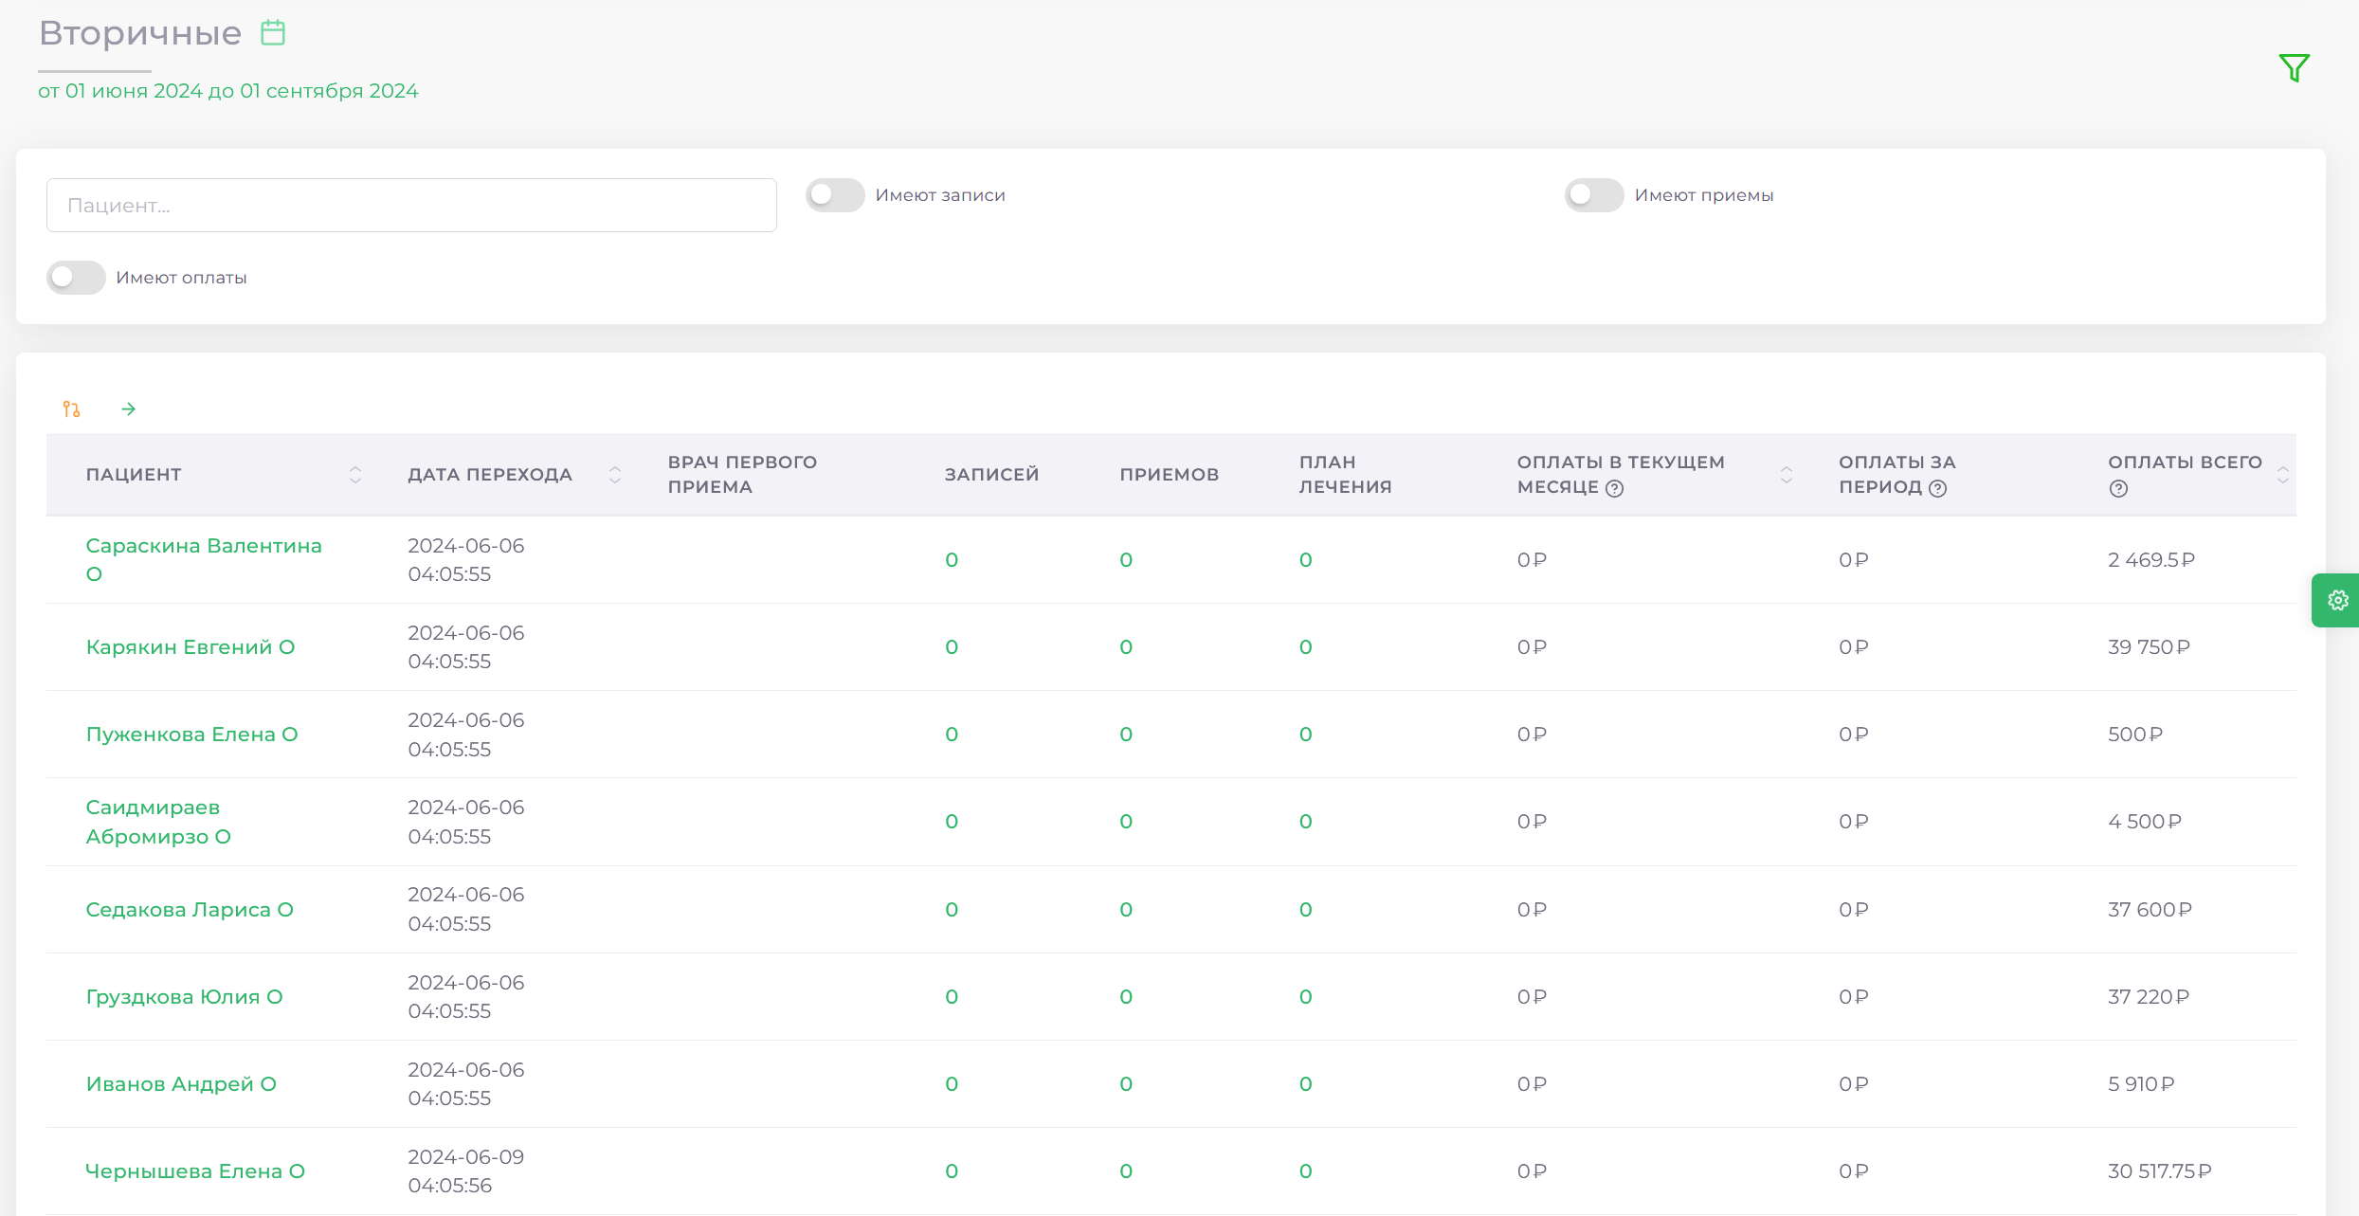Focus the Пациент search field
The width and height of the screenshot is (2359, 1216).
pyautogui.click(x=411, y=205)
